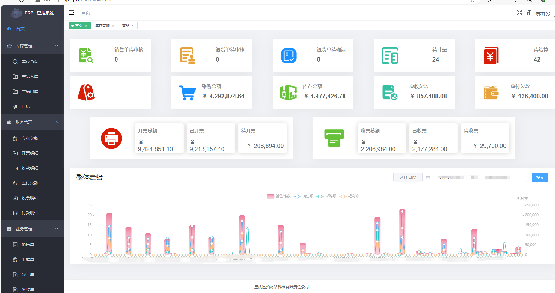Screen dimensions: 555x293
Task: Open 销售单 from the sidebar
Action: pos(33,245)
